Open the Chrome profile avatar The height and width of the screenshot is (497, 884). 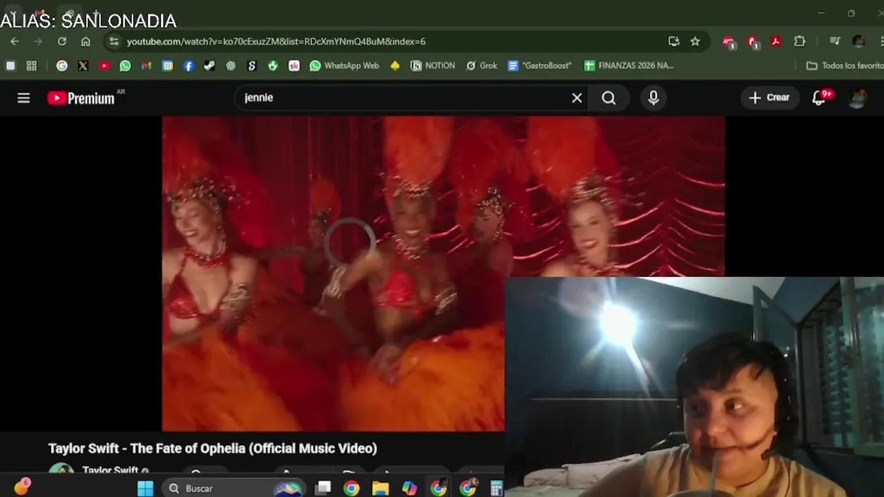pos(858,41)
